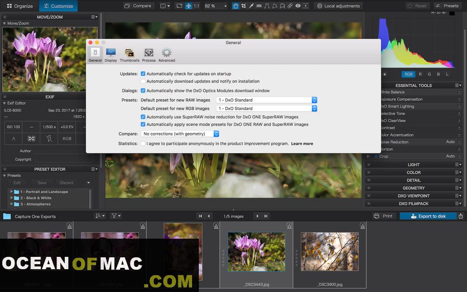
Task: Switch to the Organize tab
Action: coord(20,6)
